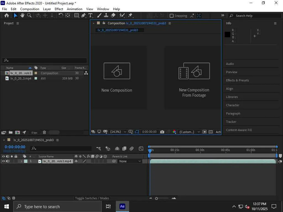This screenshot has height=212, width=283.
Task: Delete selected project item with trash icon
Action: [44, 132]
